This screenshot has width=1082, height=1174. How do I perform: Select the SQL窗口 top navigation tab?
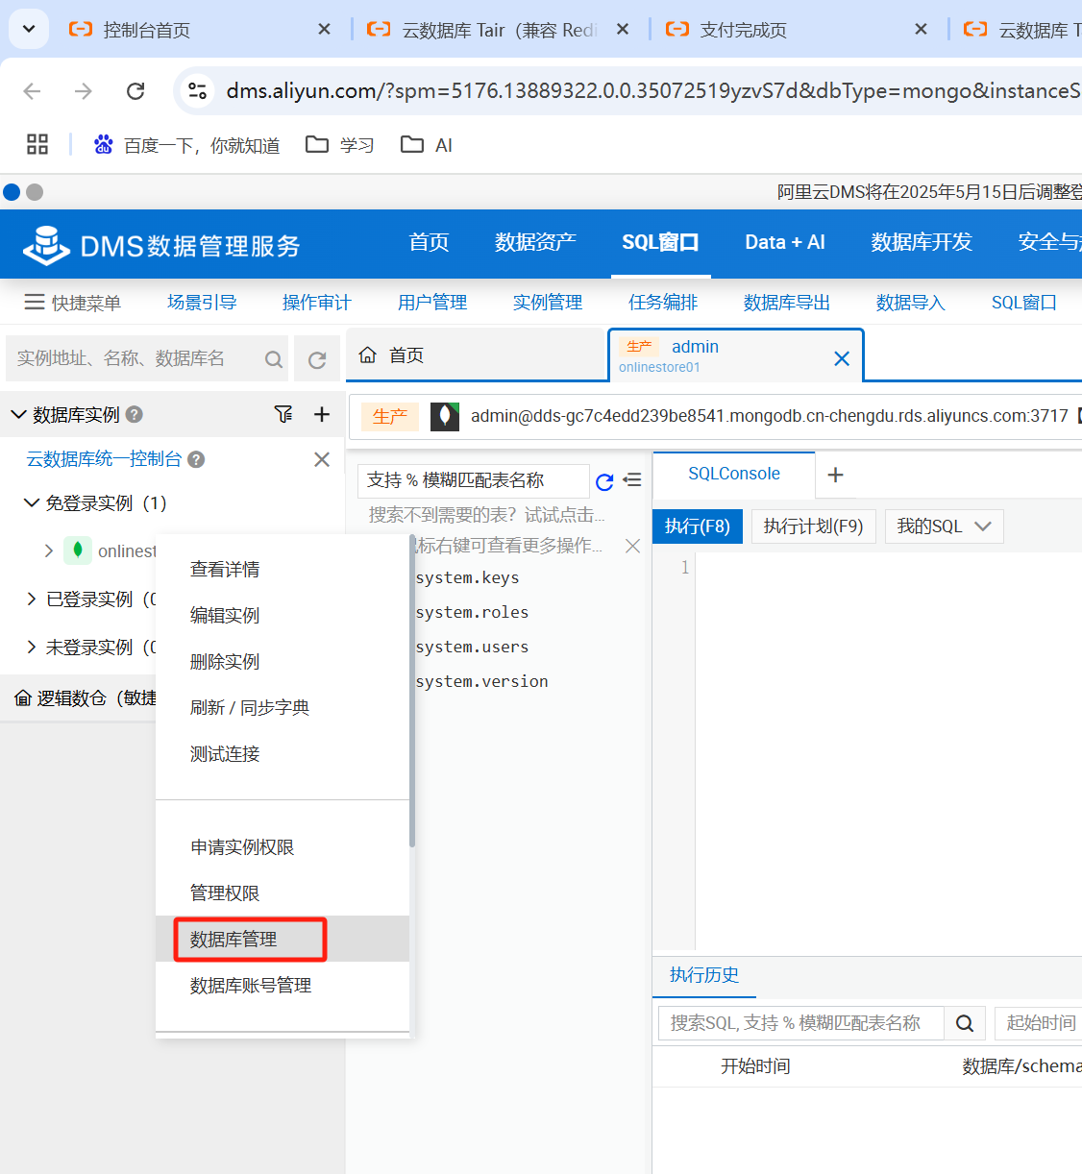[x=660, y=242]
